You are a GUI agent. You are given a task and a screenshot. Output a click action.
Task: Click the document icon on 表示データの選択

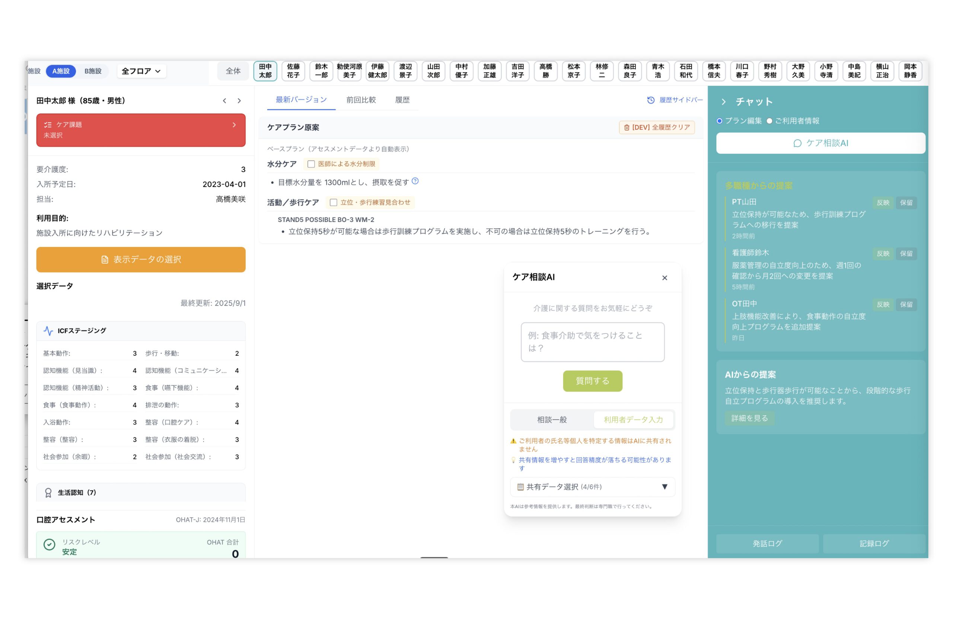click(105, 260)
